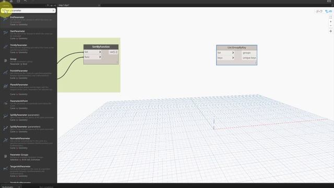Screen dimensions: 334x188
Task: Click the list input port on SortByFunction
Action: 92,52
